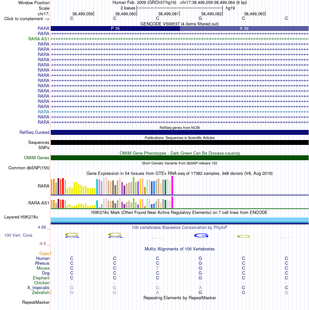The height and width of the screenshot is (310, 309).
Task: Click the 'Scale' label in the ruler
Action: point(44,8)
